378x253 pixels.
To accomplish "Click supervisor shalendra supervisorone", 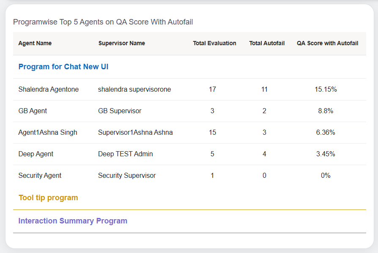I will 134,90.
